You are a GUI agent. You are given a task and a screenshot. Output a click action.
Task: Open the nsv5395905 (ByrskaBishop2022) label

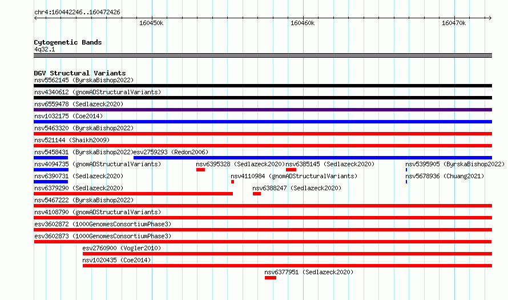(455, 164)
